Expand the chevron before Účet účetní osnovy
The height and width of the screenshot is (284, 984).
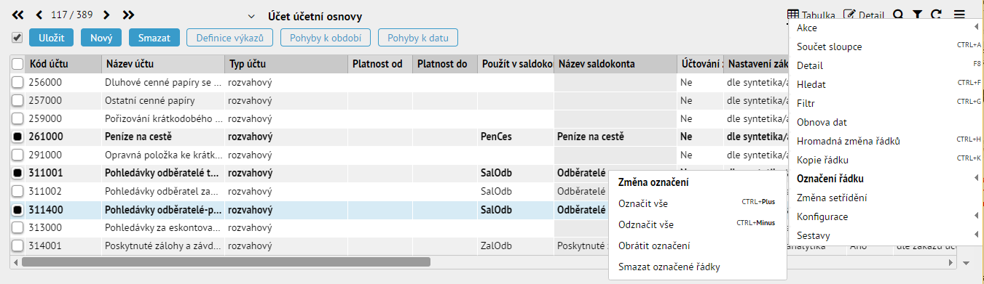[x=251, y=16]
